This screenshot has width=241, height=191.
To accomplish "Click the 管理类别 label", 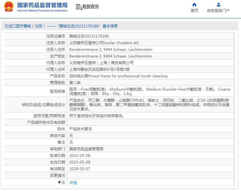I will click(x=57, y=82).
